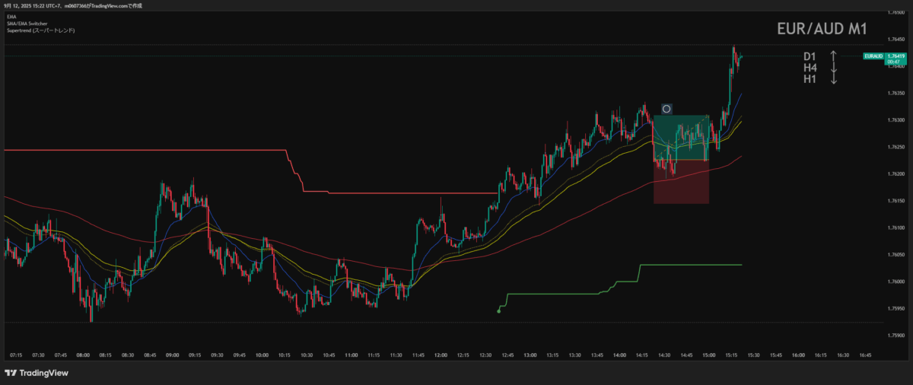The width and height of the screenshot is (913, 385).
Task: Click the 1.76250 level on price scale
Action: [896, 147]
